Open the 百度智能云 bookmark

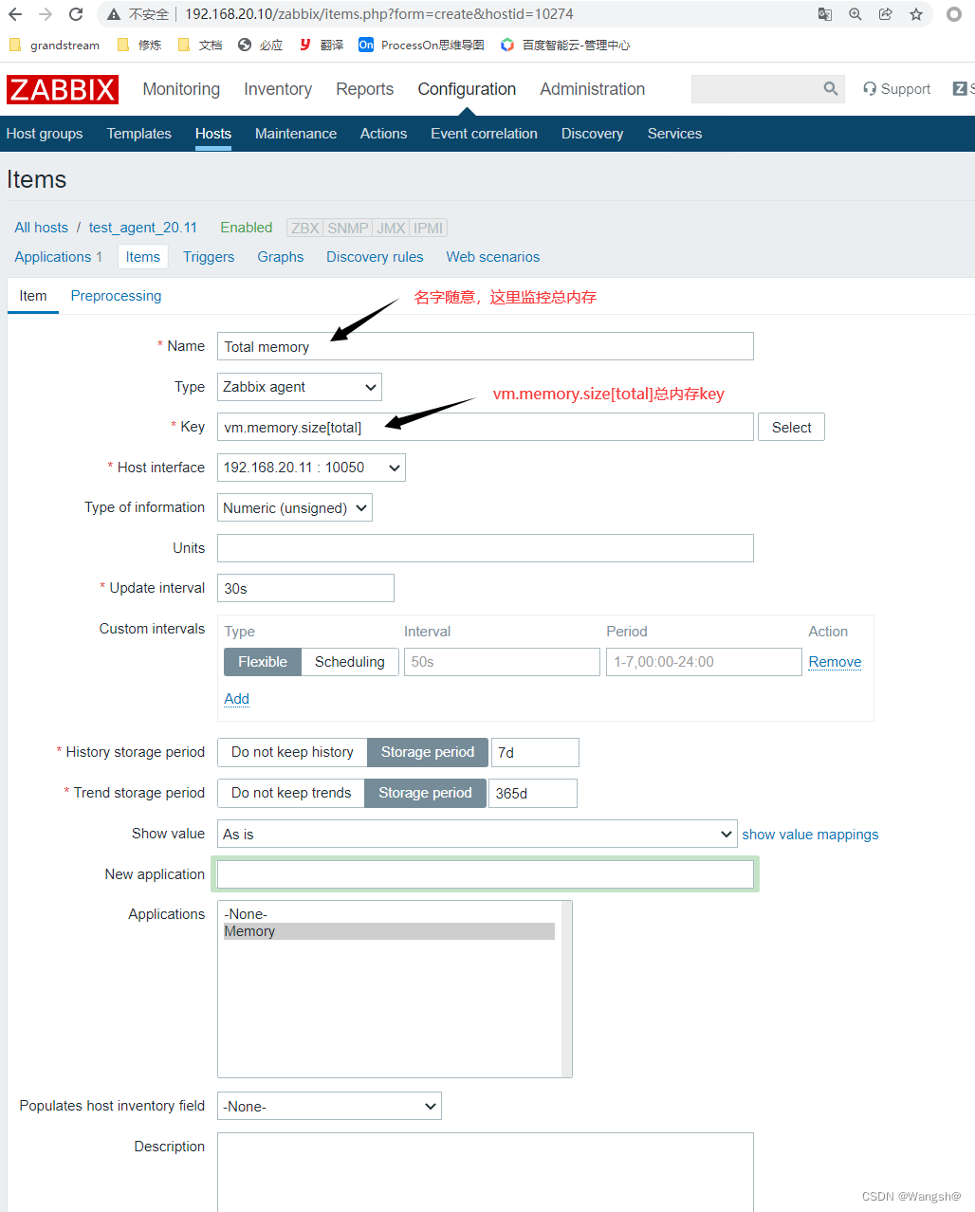pyautogui.click(x=565, y=45)
